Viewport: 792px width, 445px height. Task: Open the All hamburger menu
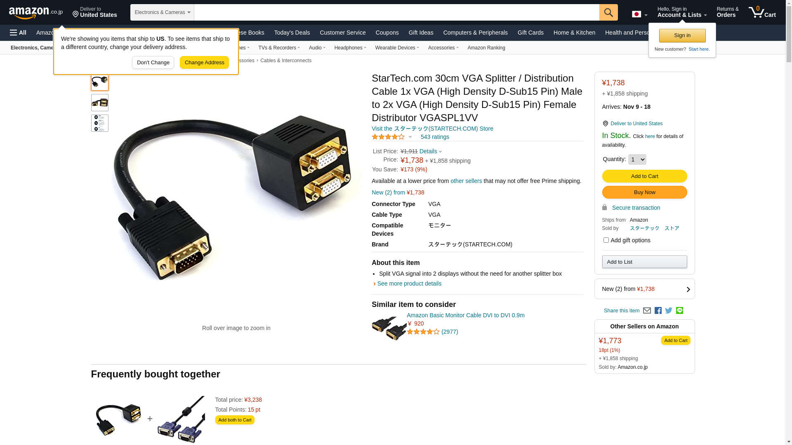tap(18, 33)
